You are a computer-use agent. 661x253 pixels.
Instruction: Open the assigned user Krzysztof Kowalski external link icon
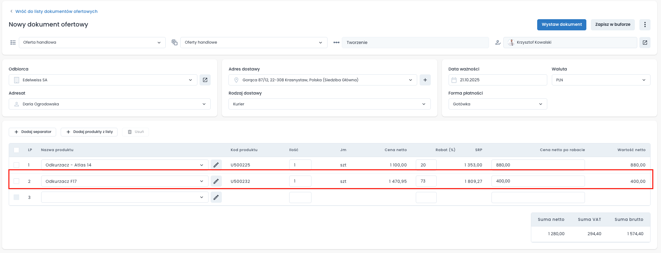645,43
